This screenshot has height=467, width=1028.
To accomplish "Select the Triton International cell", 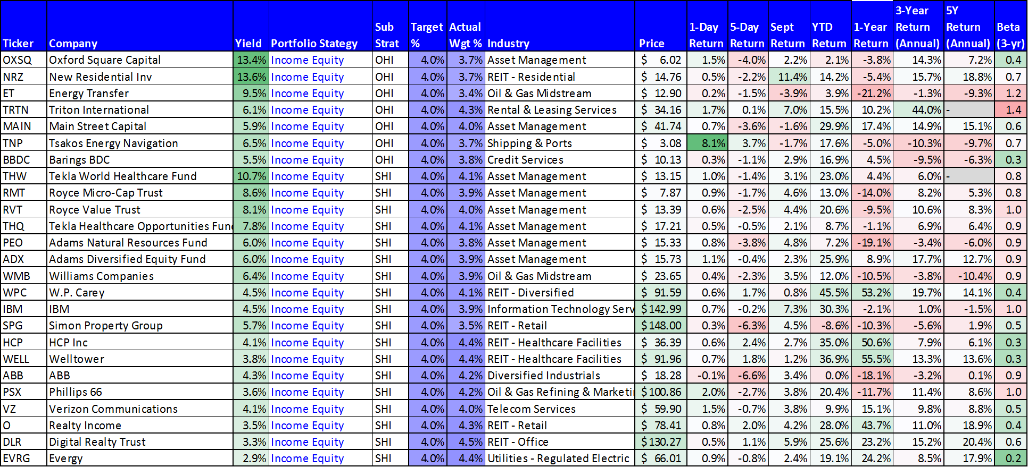I will point(140,110).
